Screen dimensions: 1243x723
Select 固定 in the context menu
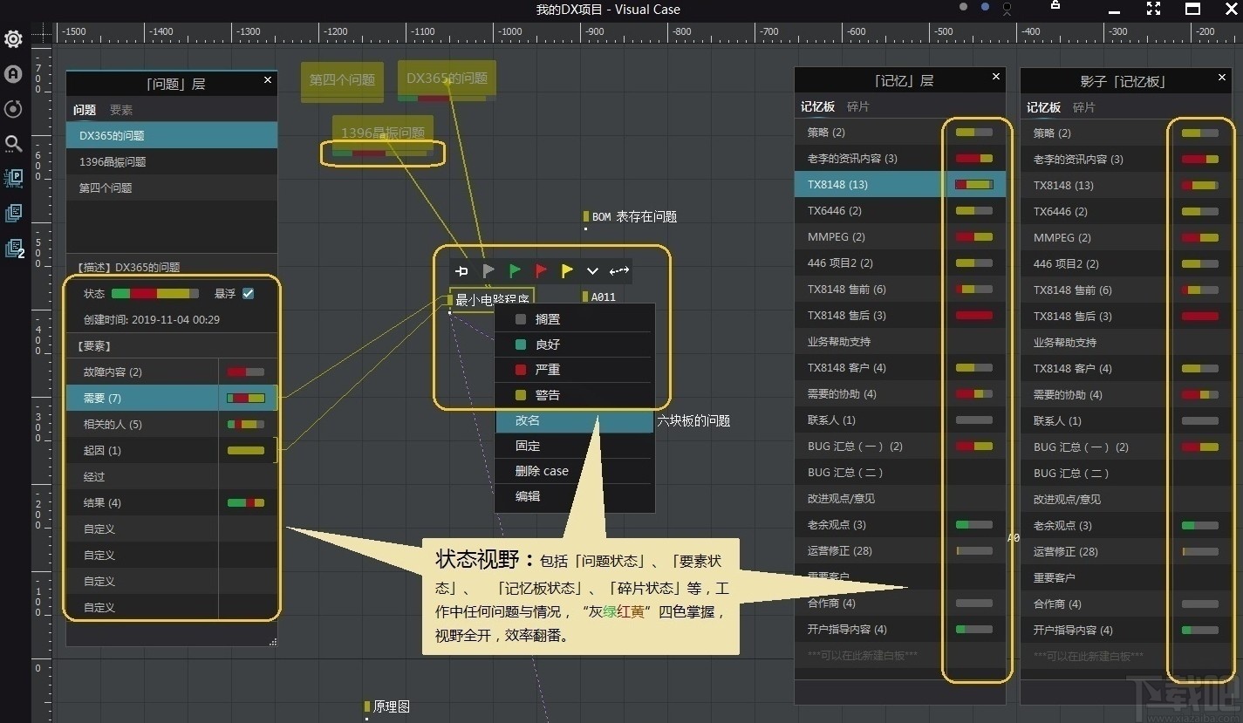click(574, 446)
